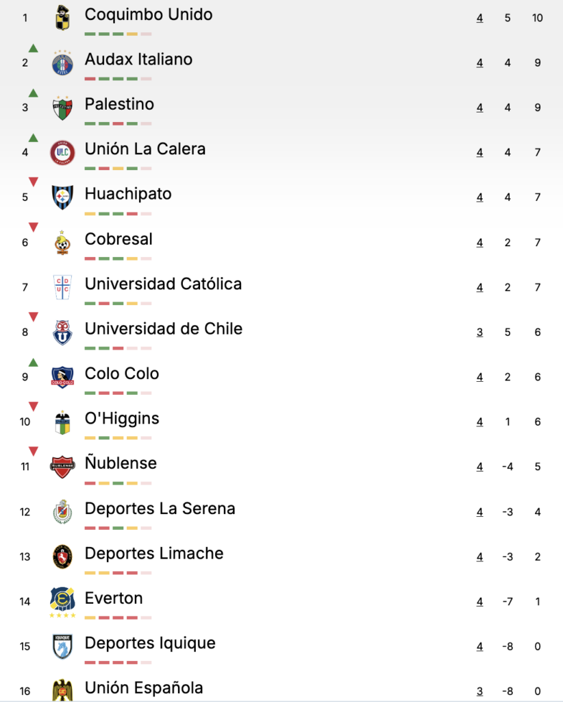Click the Palestino club crest

[x=62, y=108]
